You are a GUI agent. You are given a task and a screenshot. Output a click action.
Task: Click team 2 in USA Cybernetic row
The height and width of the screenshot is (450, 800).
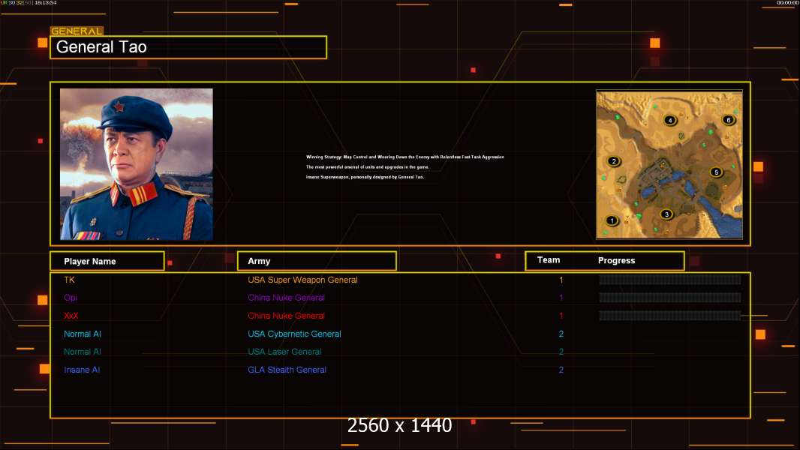[x=561, y=334]
